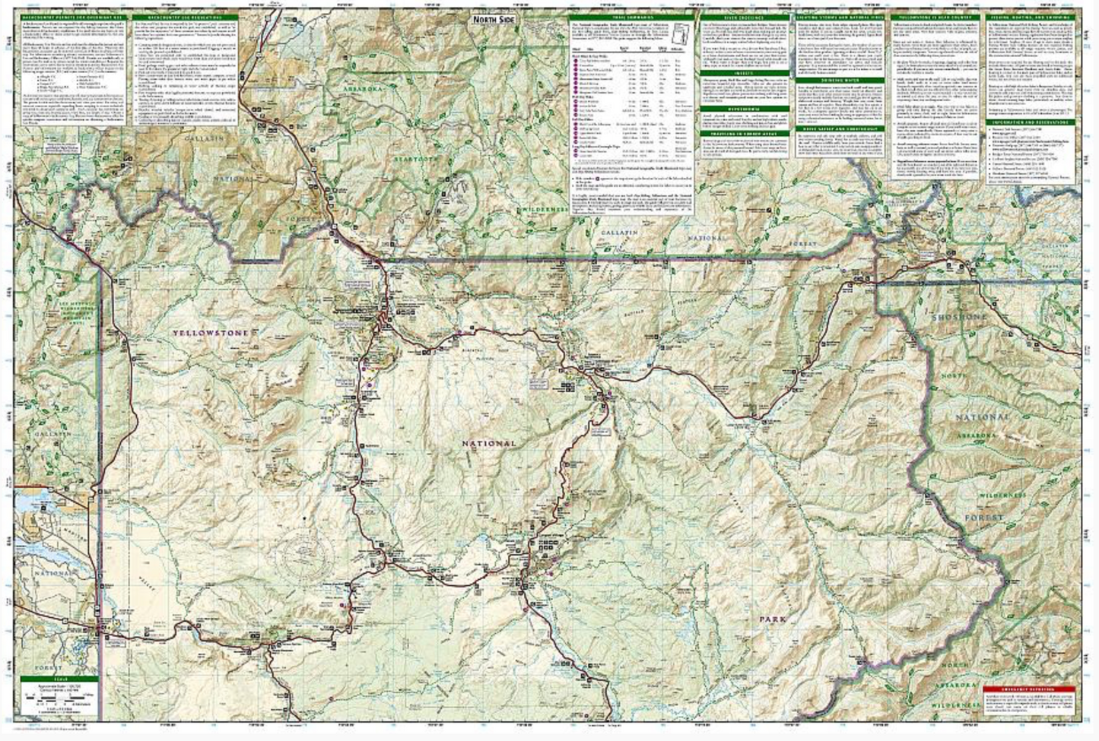Click the PARK label on the map

pyautogui.click(x=773, y=619)
